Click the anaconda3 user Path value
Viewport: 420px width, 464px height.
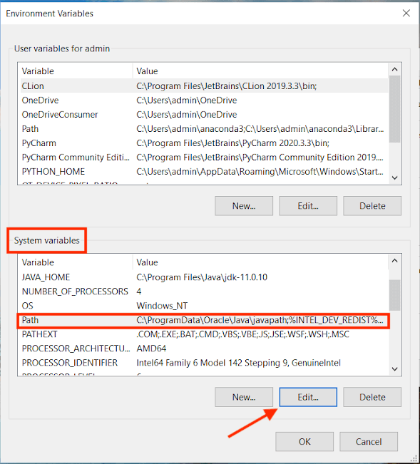tap(260, 129)
